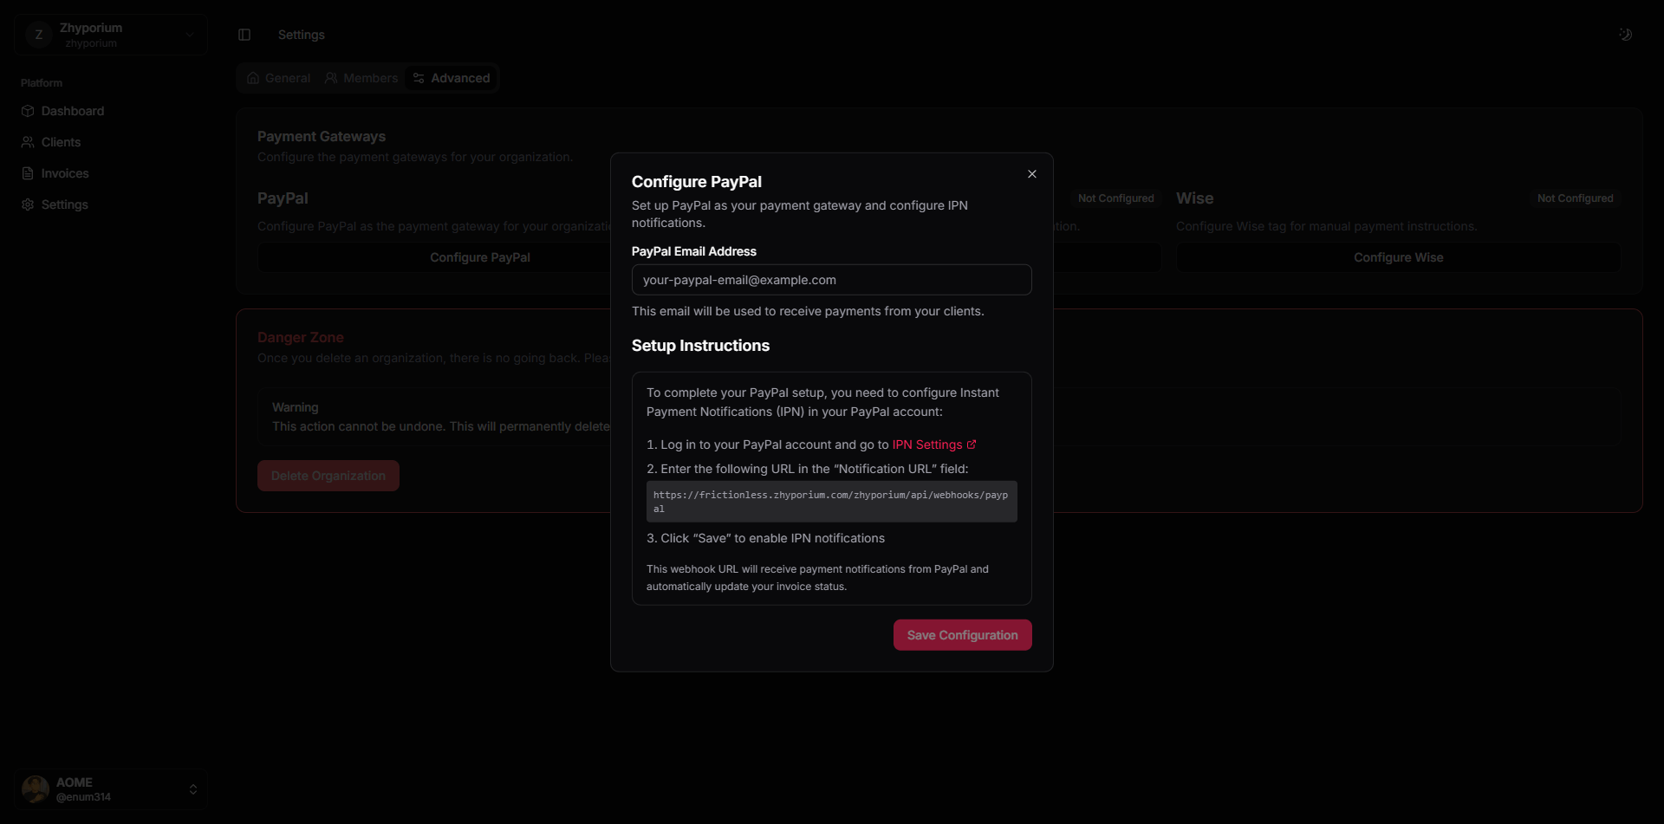Open the AOME user account menu
1664x824 pixels.
click(x=110, y=789)
